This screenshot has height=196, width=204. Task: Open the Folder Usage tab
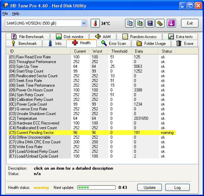pyautogui.click(x=151, y=43)
